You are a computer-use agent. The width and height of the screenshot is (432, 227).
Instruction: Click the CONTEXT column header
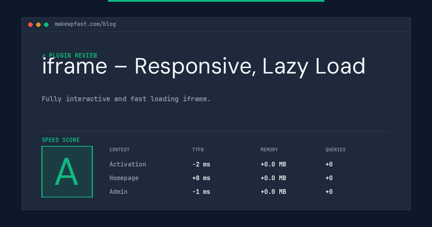120,150
